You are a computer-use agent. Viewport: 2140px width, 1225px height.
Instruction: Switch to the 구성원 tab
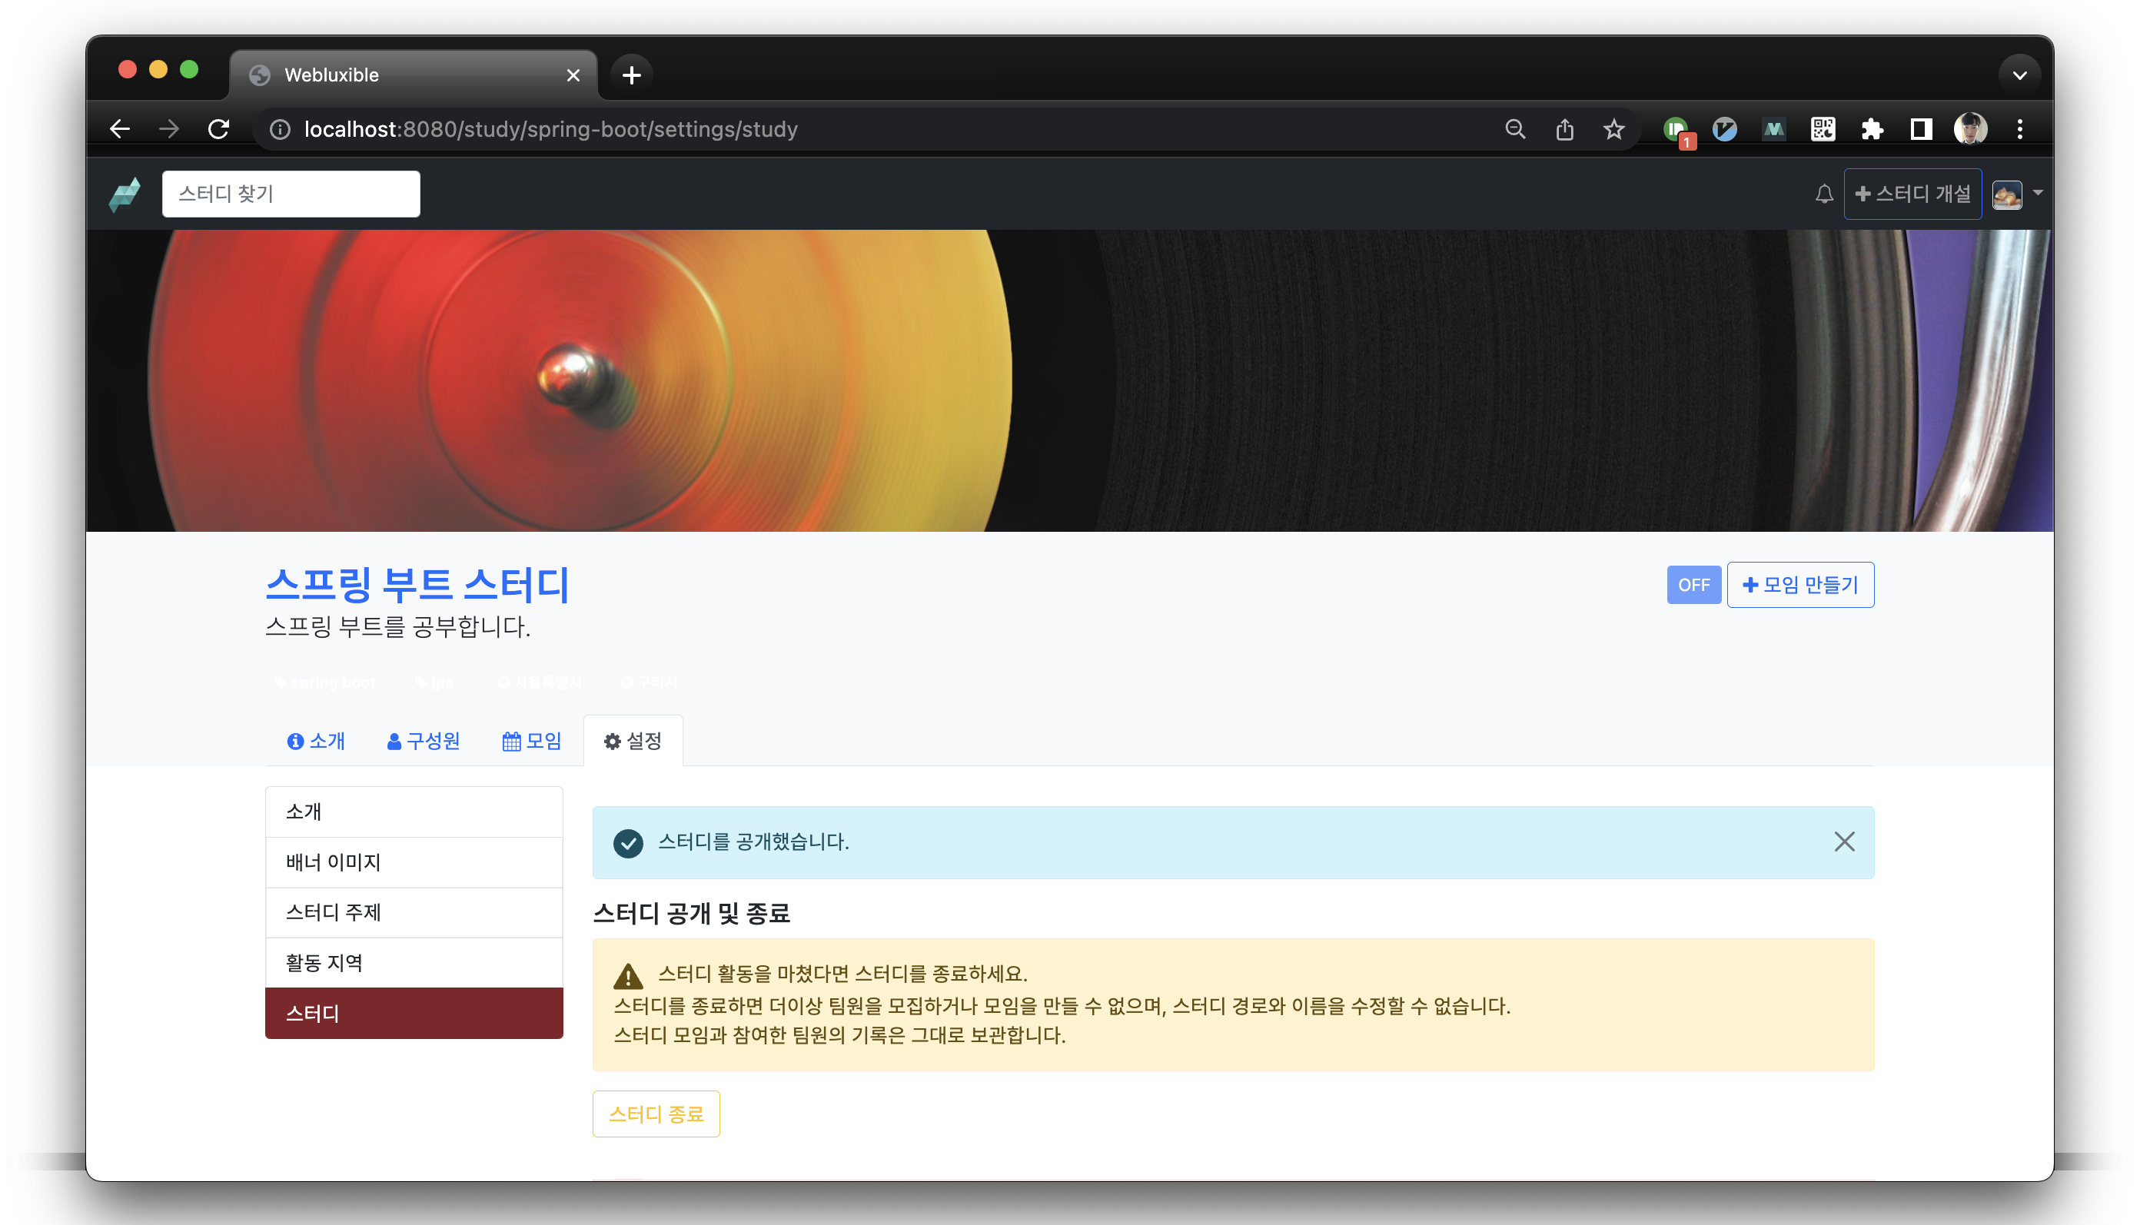tap(424, 742)
